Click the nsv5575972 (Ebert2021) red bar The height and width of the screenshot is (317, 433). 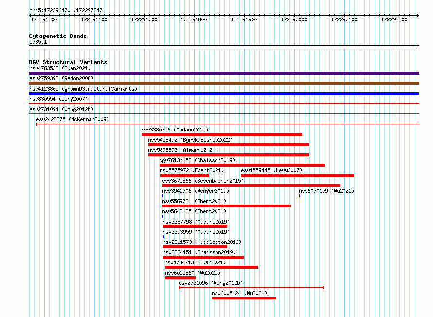tap(184, 175)
